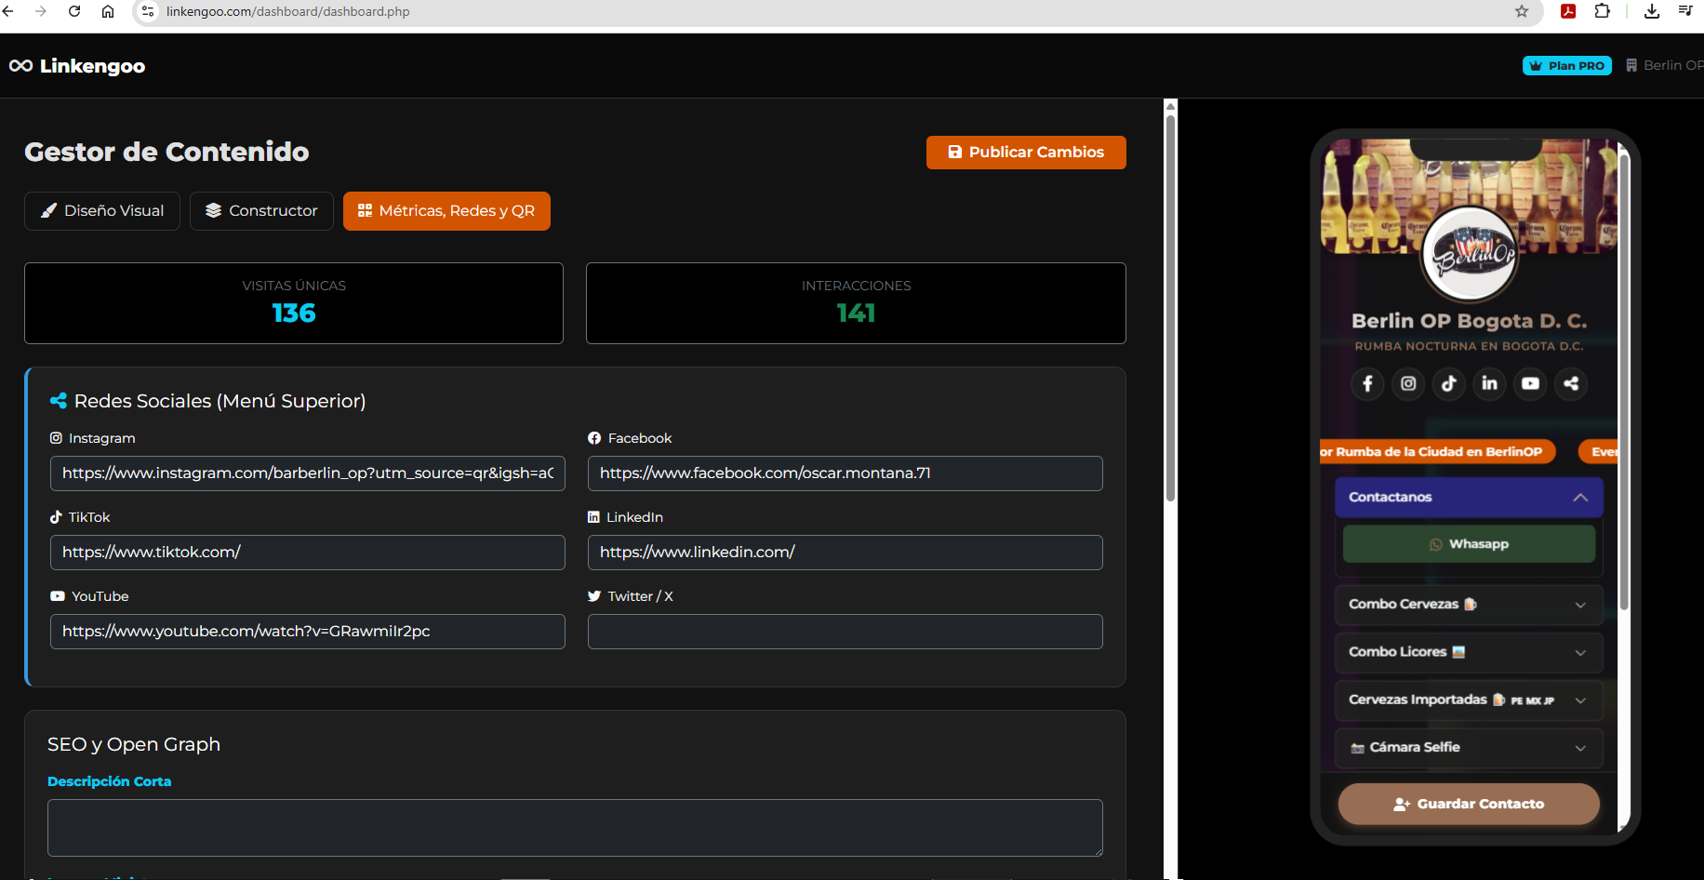Switch to the Constructor tab
1704x880 pixels.
(x=261, y=211)
